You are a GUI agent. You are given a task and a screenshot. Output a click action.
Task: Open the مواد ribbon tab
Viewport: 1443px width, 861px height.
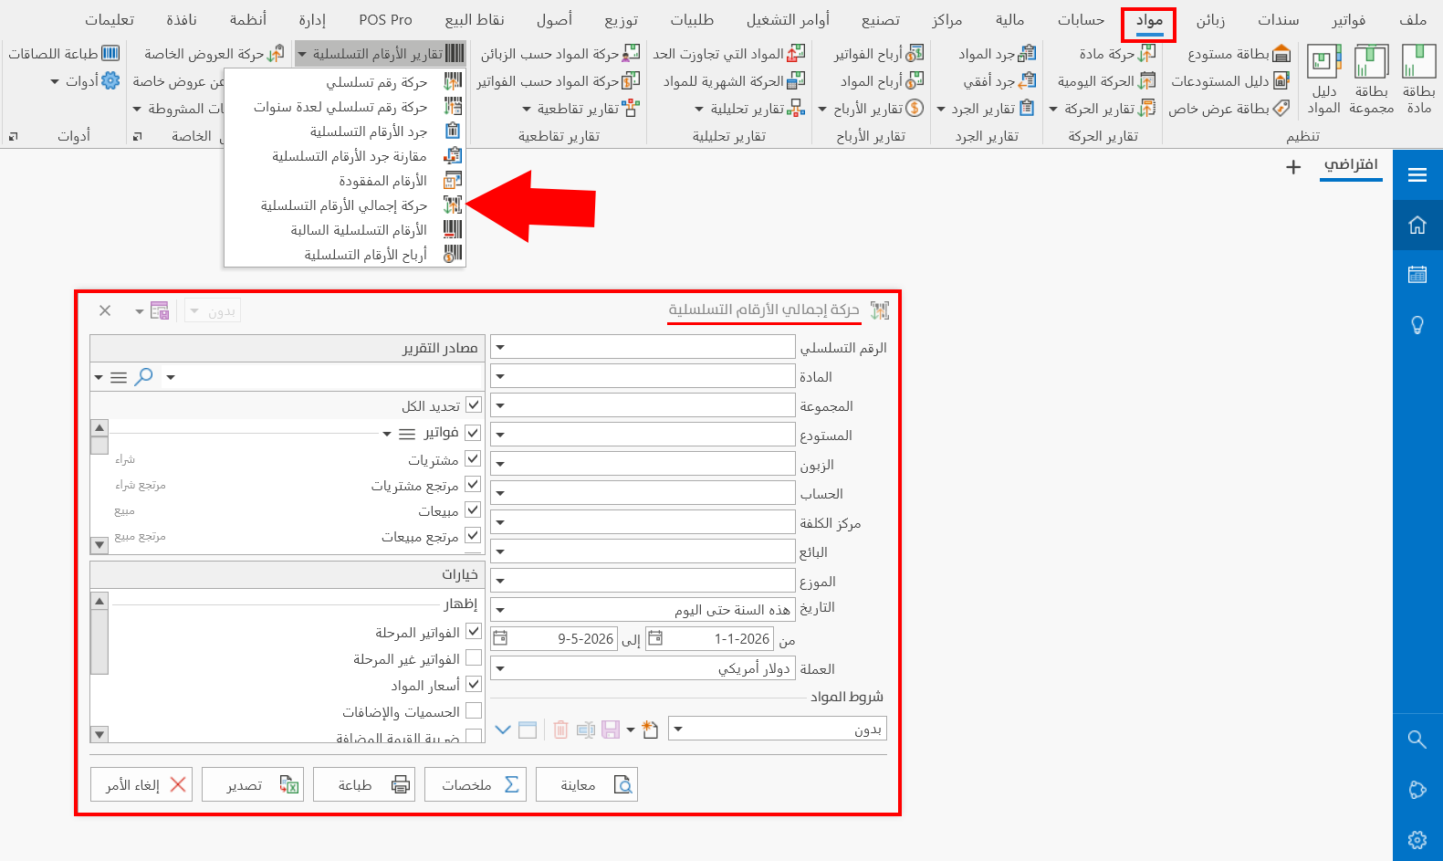pyautogui.click(x=1149, y=20)
